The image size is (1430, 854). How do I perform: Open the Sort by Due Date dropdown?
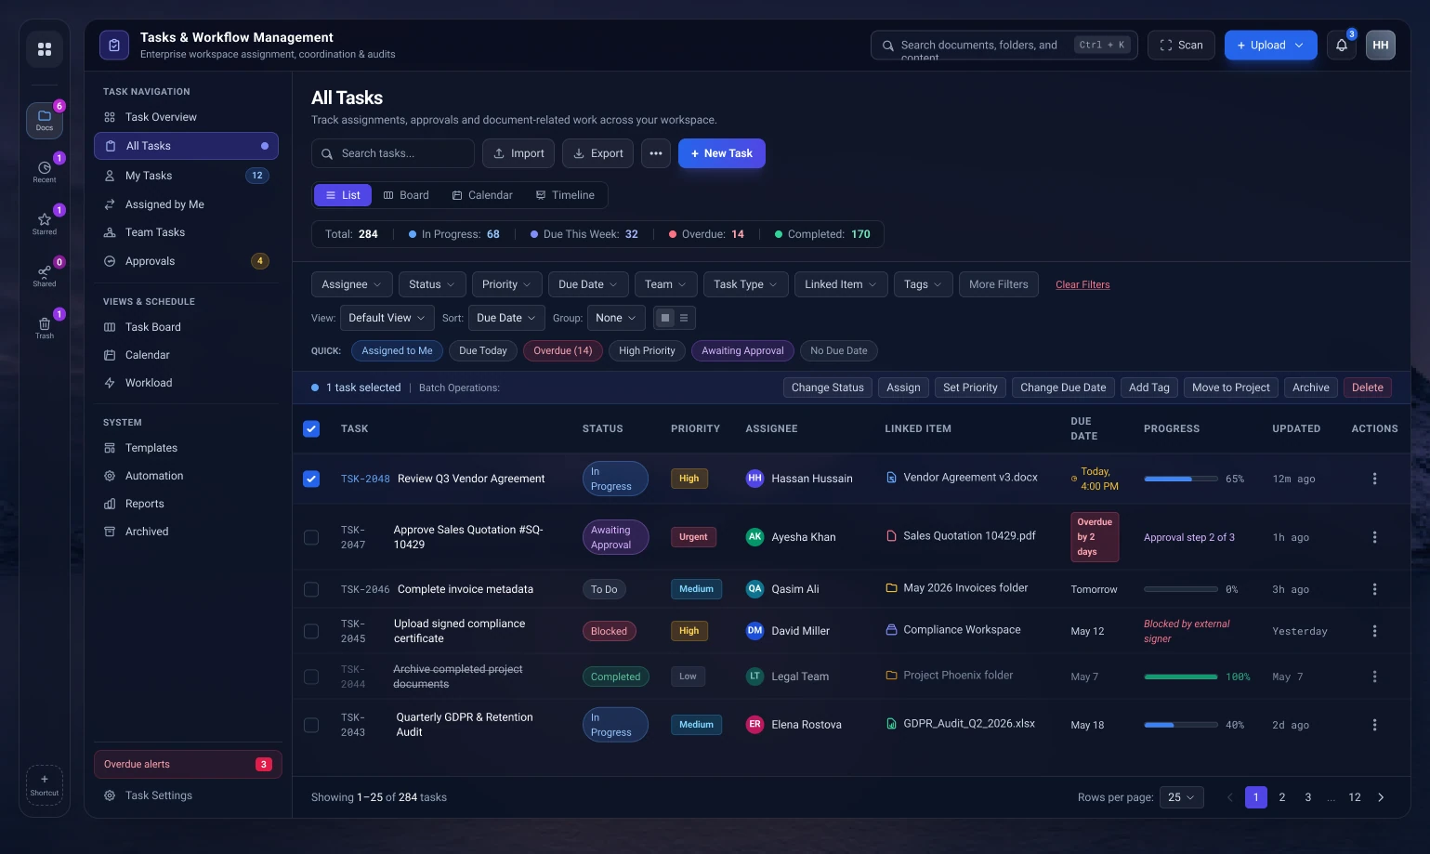coord(506,318)
